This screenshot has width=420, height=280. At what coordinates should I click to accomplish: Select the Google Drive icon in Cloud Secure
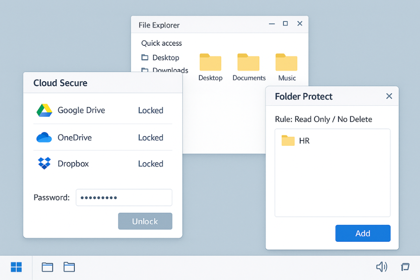click(44, 110)
